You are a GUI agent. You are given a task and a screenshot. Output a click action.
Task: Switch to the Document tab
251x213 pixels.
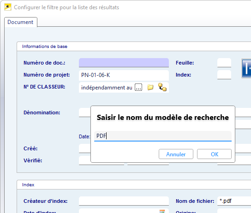pos(20,22)
